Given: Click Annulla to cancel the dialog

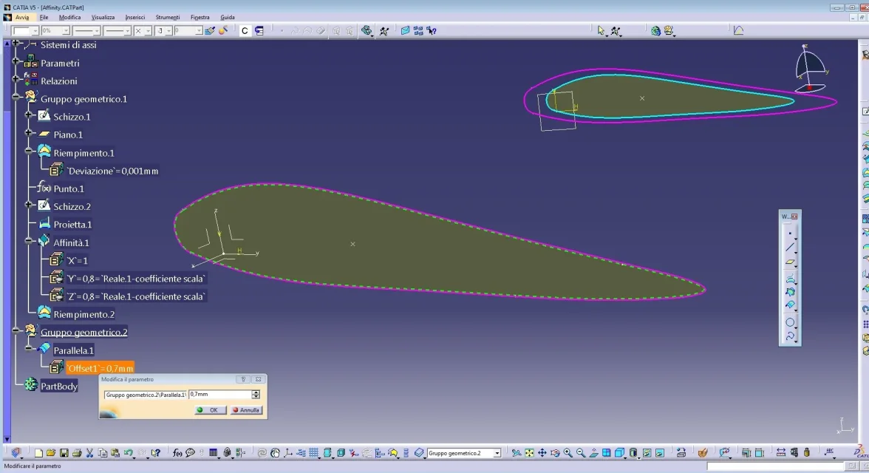Looking at the screenshot, I should tap(246, 409).
